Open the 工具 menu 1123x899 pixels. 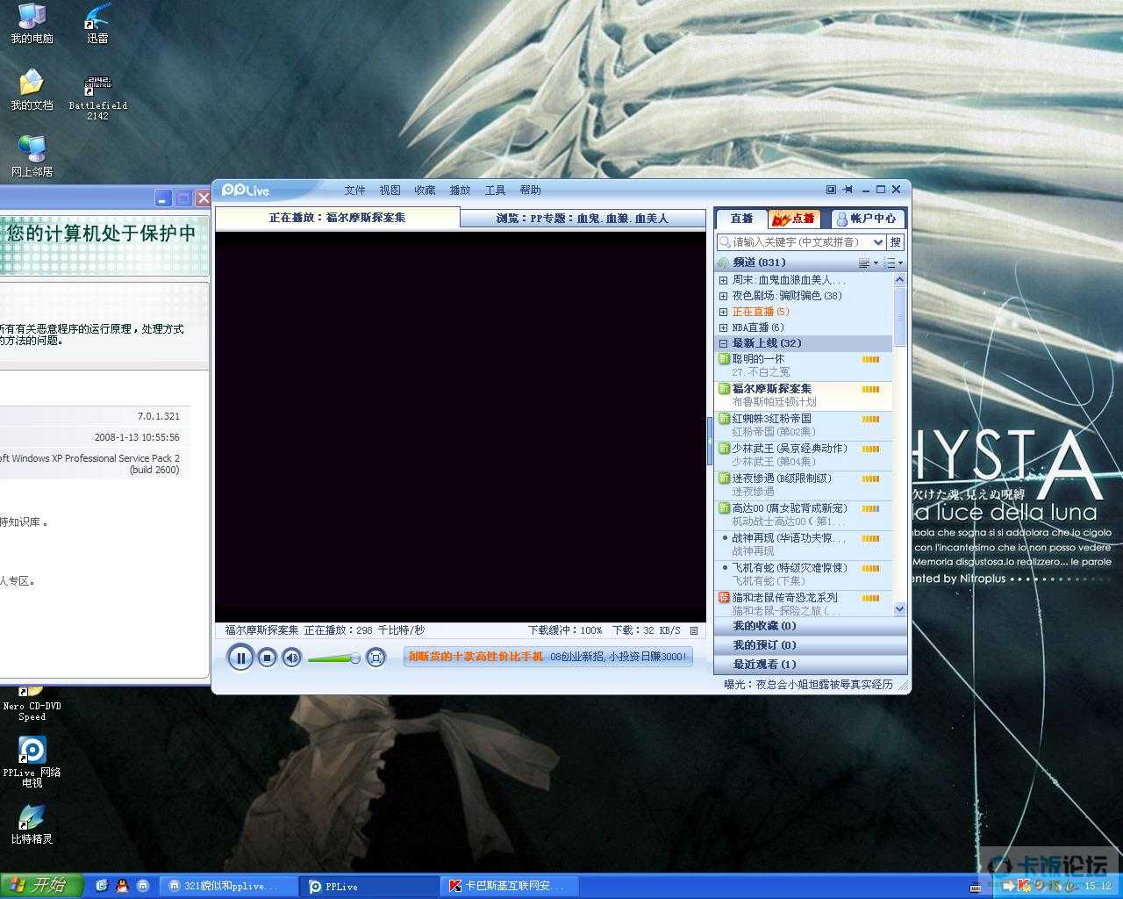496,190
